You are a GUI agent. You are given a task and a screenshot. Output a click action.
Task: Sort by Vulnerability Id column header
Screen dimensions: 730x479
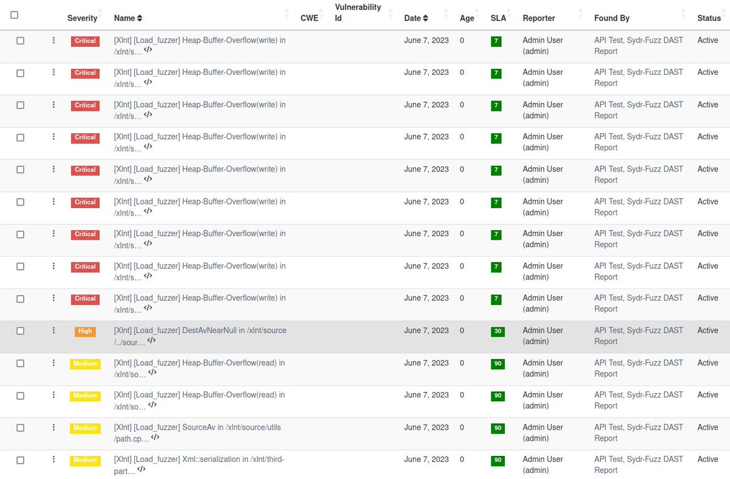[x=358, y=13]
